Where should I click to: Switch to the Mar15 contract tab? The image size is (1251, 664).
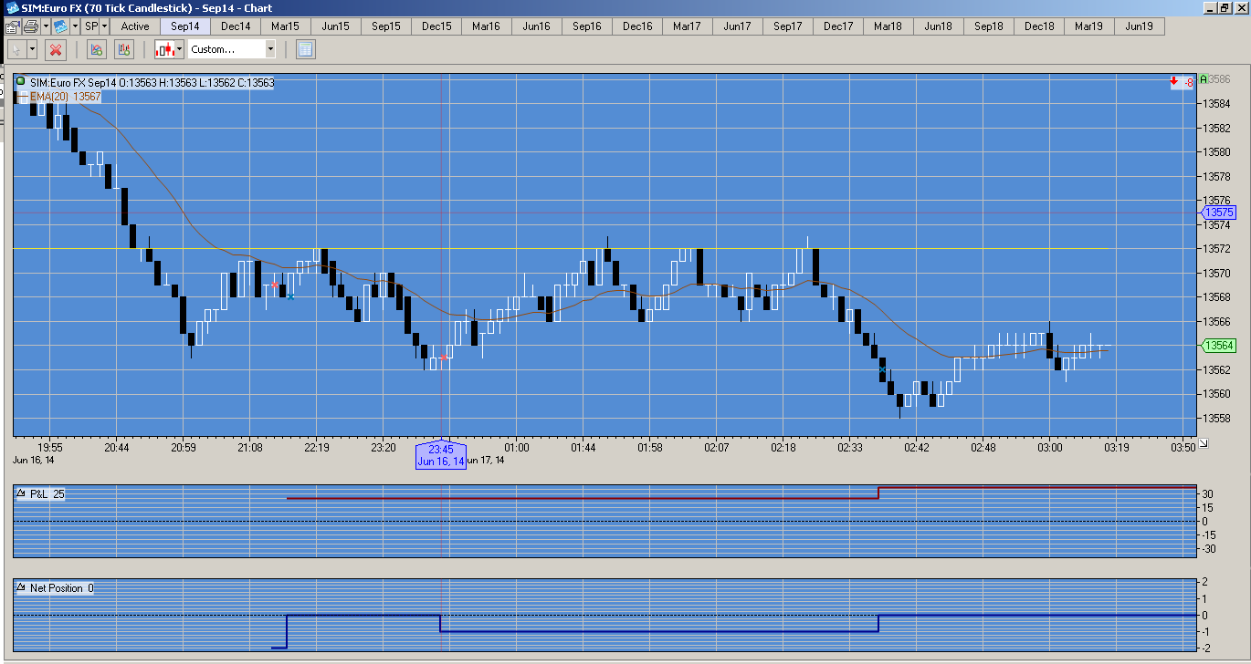coord(286,26)
